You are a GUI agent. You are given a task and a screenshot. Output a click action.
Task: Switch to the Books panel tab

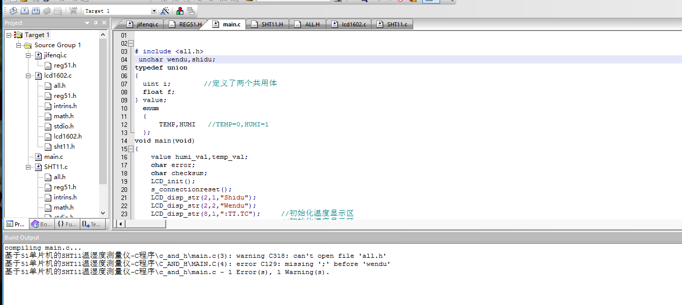click(41, 224)
